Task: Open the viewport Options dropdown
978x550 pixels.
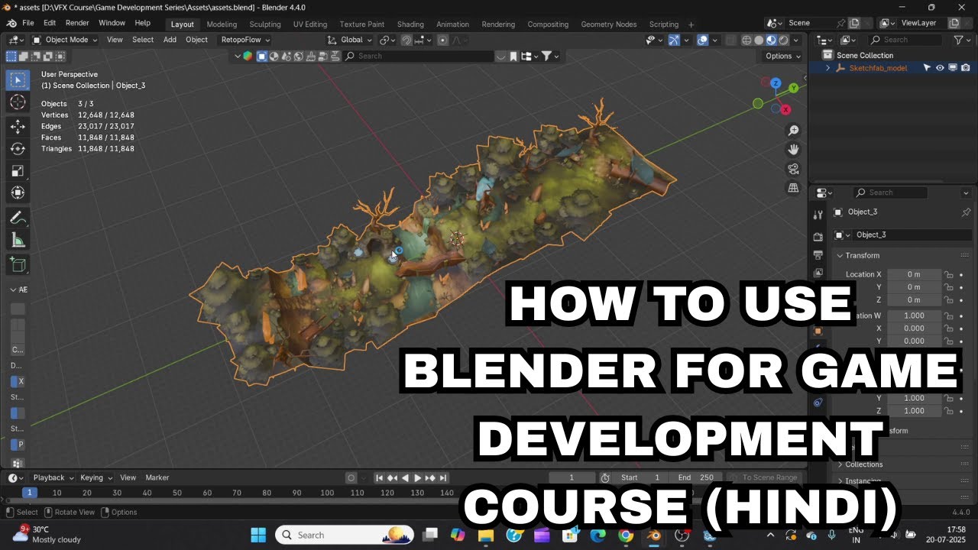Action: 782,56
